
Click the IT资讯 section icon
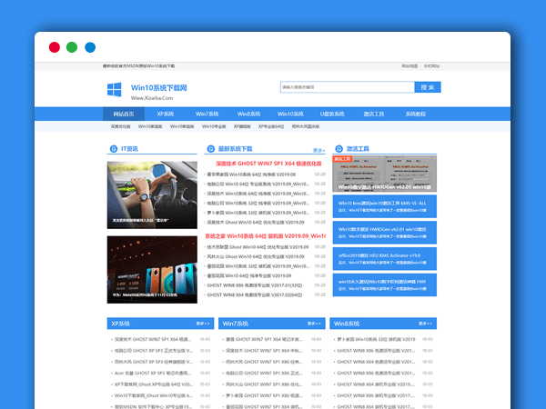point(113,148)
